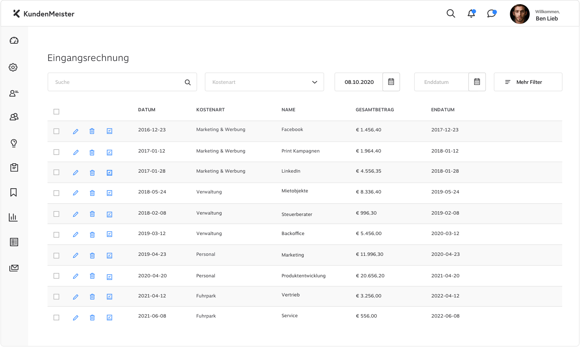Edit the Print Kampagnen invoice
This screenshot has width=580, height=347.
pyautogui.click(x=76, y=153)
